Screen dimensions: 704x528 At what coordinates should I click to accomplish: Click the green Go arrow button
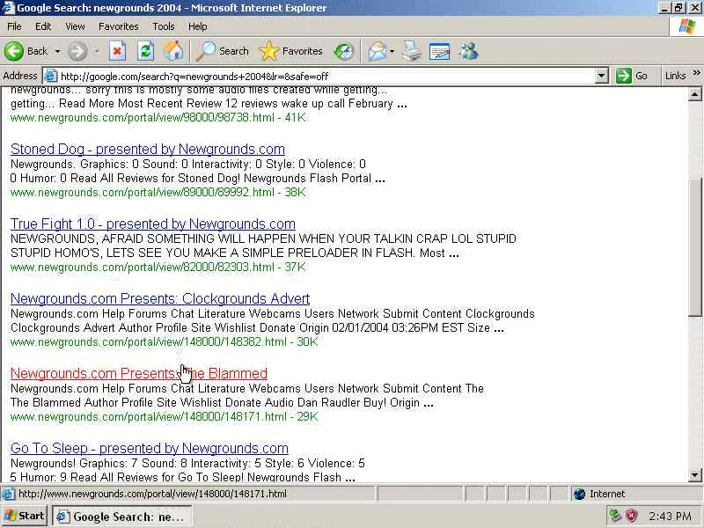631,76
